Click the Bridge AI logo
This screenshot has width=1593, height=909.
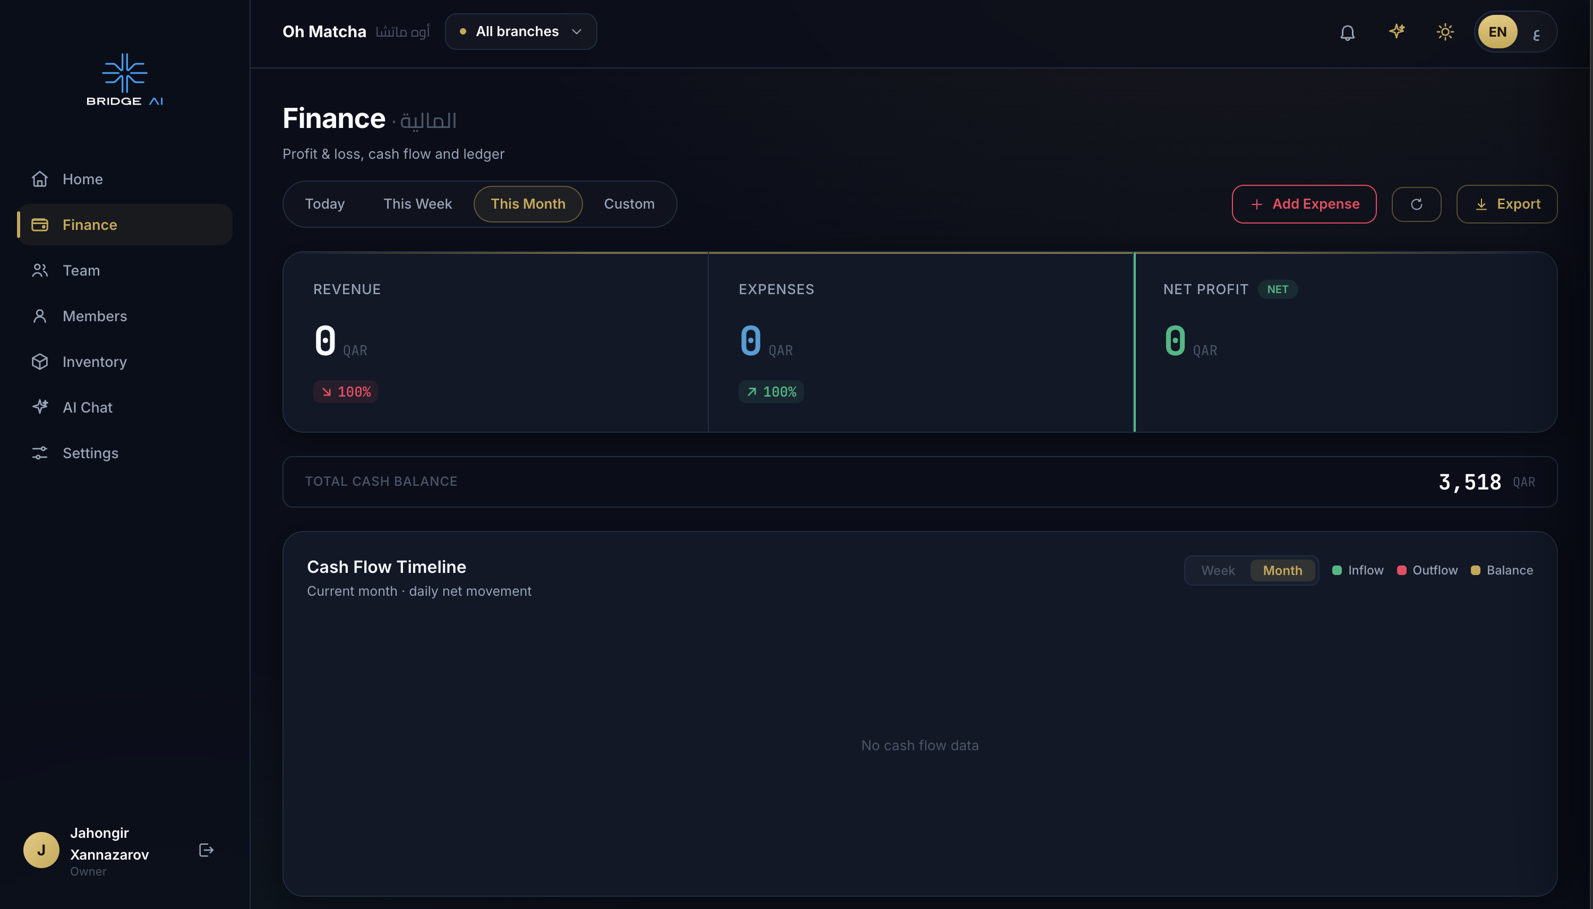coord(125,79)
